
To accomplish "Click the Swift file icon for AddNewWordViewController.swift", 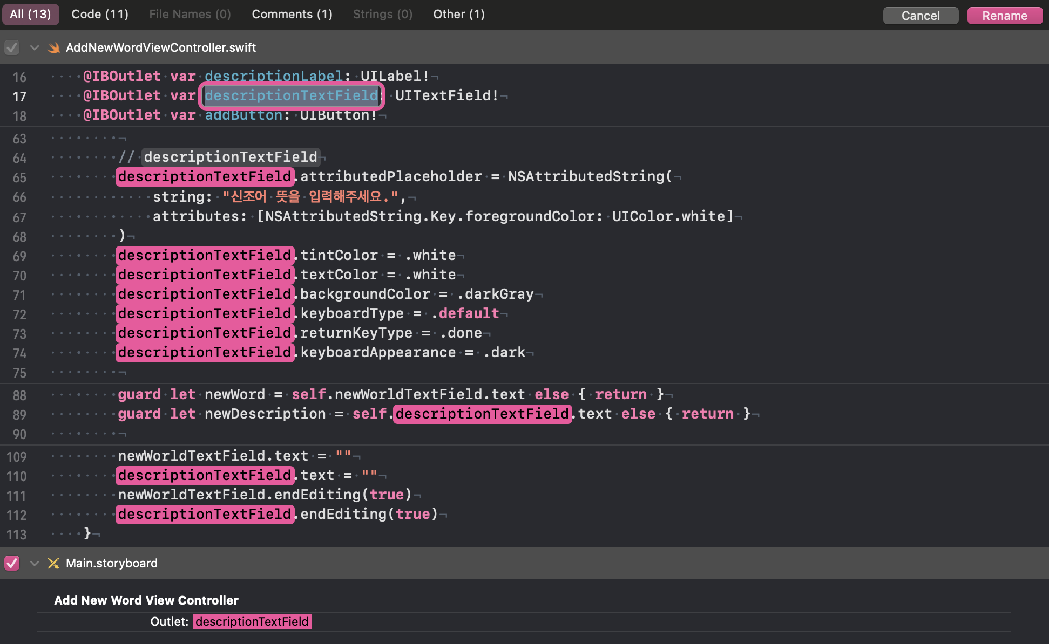I will click(x=53, y=47).
